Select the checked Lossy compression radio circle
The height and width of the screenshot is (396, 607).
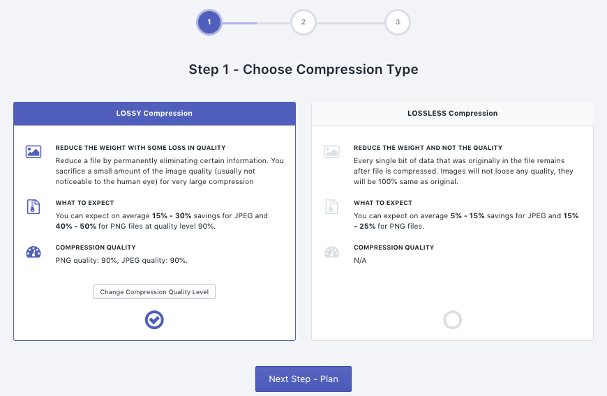coord(154,320)
